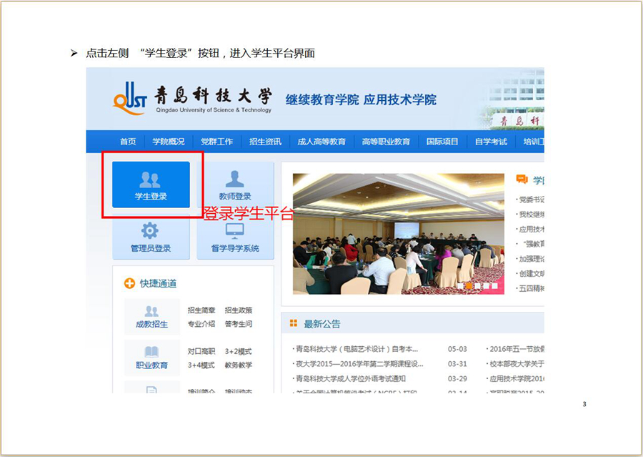The width and height of the screenshot is (643, 457).
Task: Open the 督学导学系统 monitor icon
Action: click(x=234, y=230)
